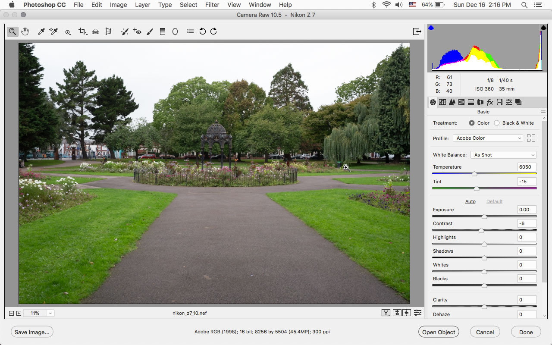Click the Tint slider handle
This screenshot has width=552, height=345.
[x=477, y=188]
